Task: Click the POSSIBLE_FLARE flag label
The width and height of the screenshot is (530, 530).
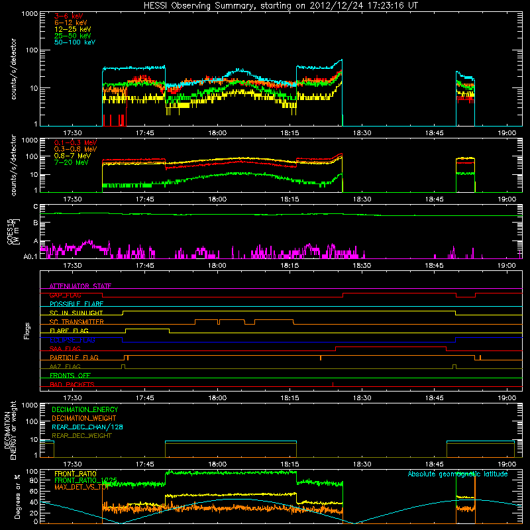Action: coord(76,304)
